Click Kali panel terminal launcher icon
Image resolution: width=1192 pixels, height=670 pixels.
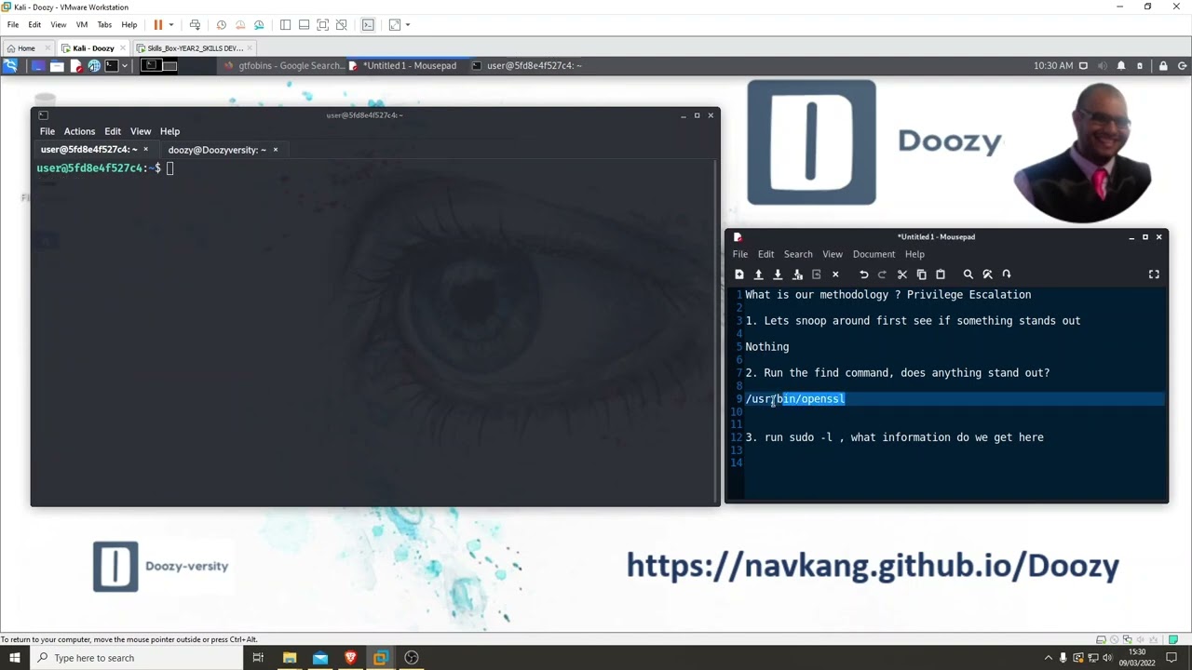(x=112, y=66)
